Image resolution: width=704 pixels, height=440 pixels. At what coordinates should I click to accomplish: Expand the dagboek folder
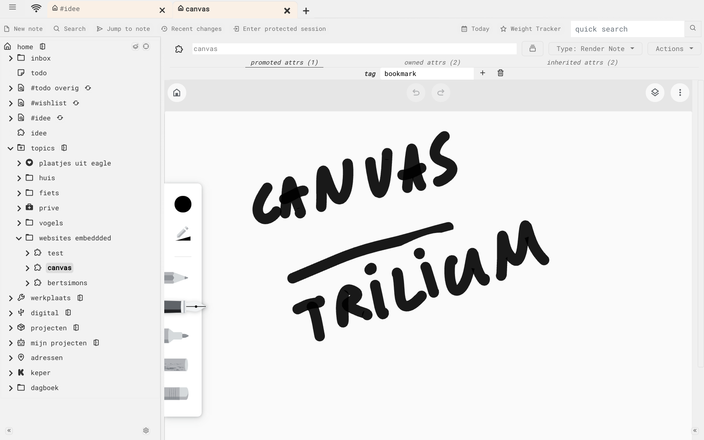pyautogui.click(x=11, y=388)
